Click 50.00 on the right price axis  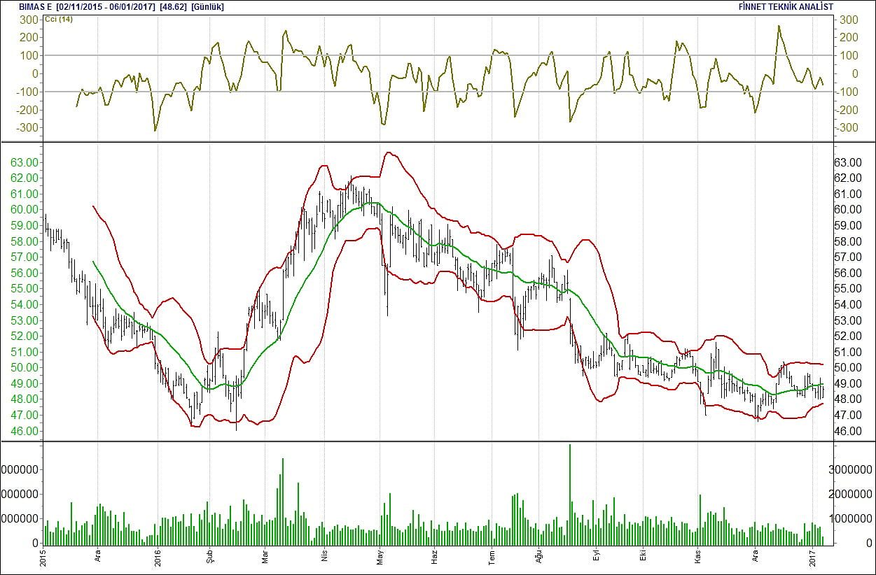[848, 368]
